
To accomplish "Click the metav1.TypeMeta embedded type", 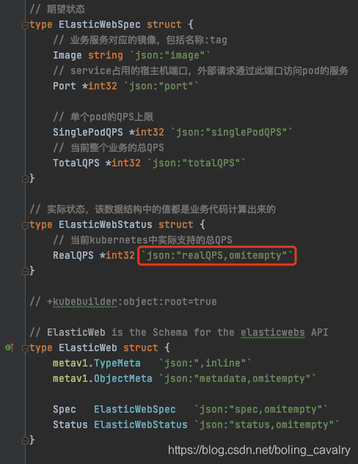I will 97,363.
